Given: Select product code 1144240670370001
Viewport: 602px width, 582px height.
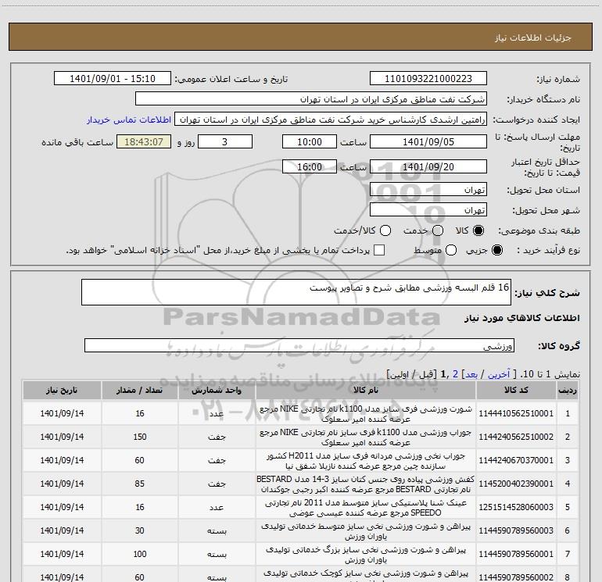Looking at the screenshot, I should pyautogui.click(x=516, y=460).
